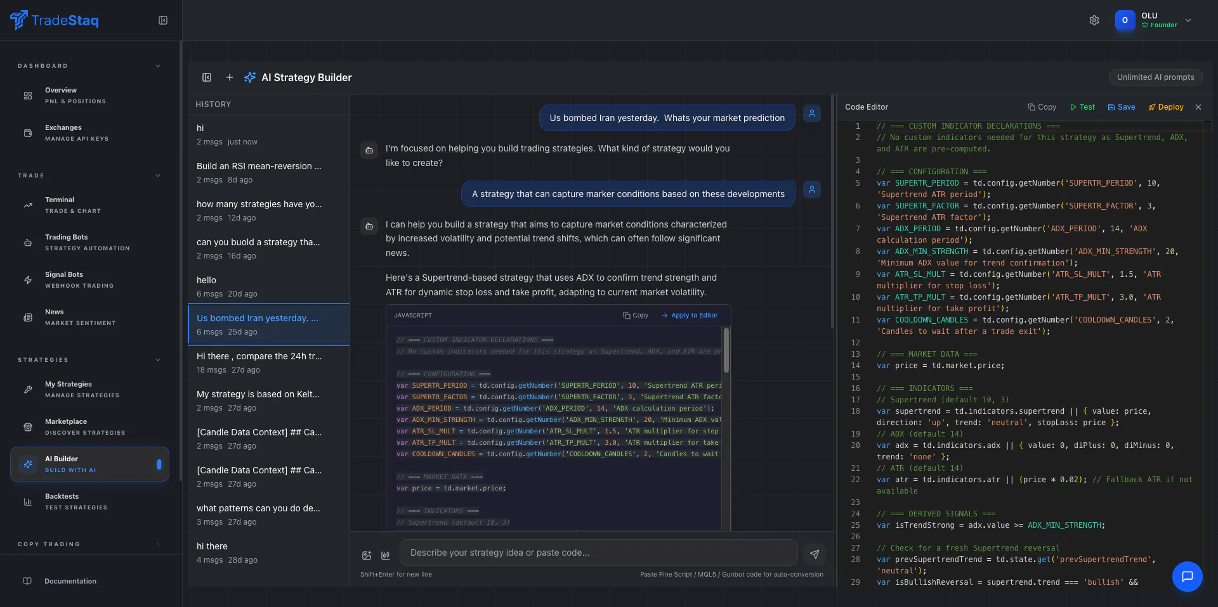Collapse the DASHBOARD section
This screenshot has height=607, width=1218.
coord(158,66)
